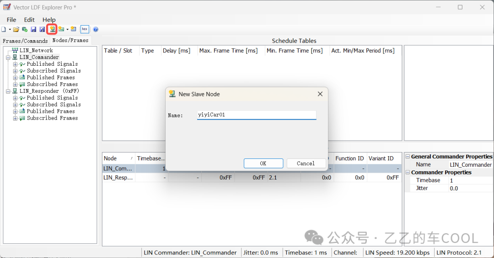Screen dimensions: 494x258
Task: Open the dropdown beside the new frame icon
Action: coord(67,29)
